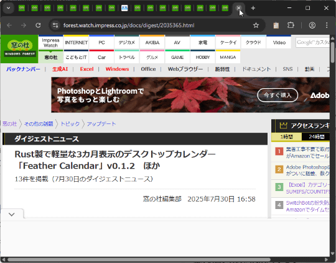Viewport: 336px width, 263px height.
Task: Select the 1時間 ranking tab
Action: pyautogui.click(x=286, y=136)
